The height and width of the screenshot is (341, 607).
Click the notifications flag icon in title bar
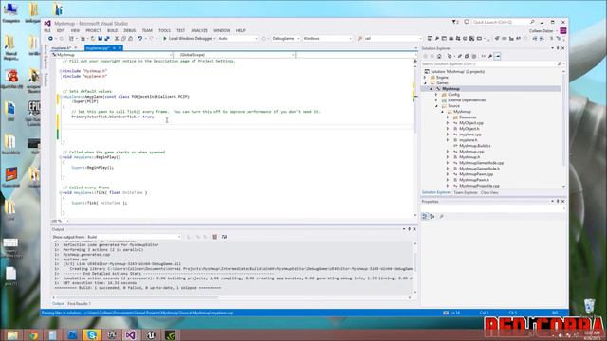pos(455,23)
